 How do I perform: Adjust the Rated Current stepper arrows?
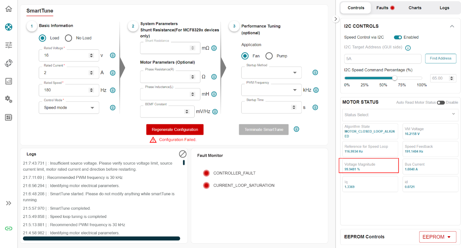[x=91, y=73]
